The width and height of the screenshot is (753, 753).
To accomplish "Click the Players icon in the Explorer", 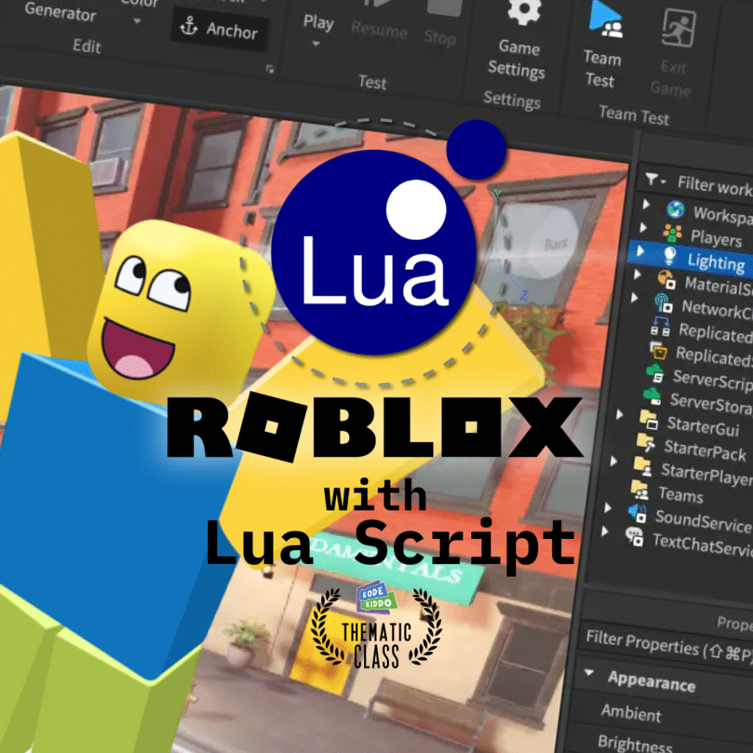I will [672, 234].
